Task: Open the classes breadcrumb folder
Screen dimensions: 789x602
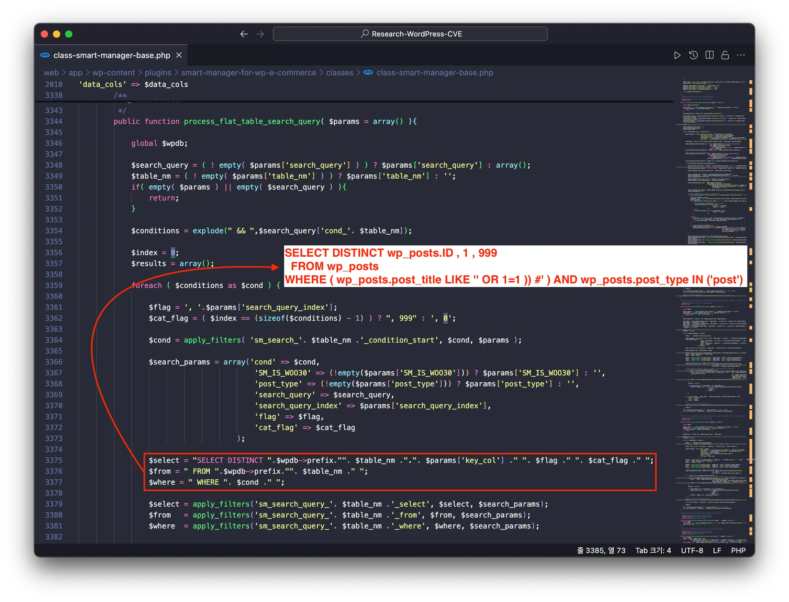Action: pos(339,73)
